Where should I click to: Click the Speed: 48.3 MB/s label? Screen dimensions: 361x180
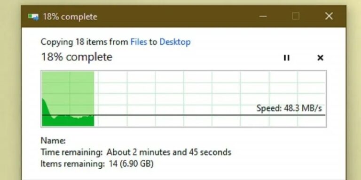point(289,108)
